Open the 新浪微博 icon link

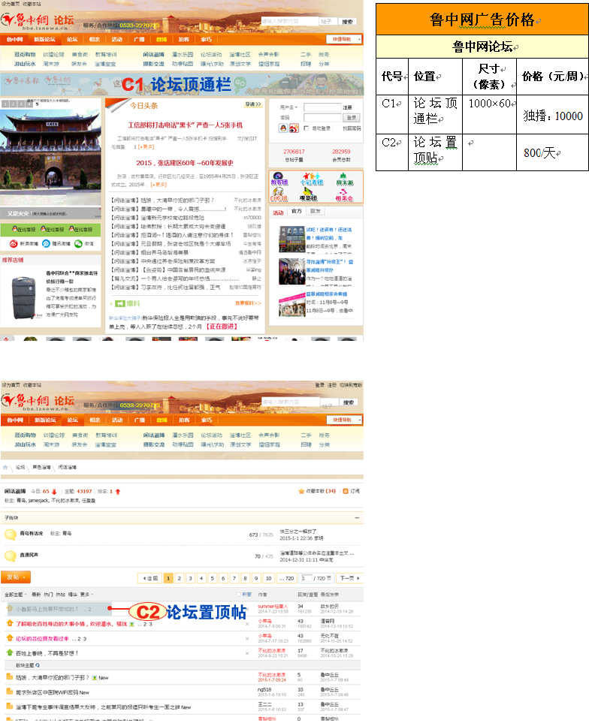(14, 243)
